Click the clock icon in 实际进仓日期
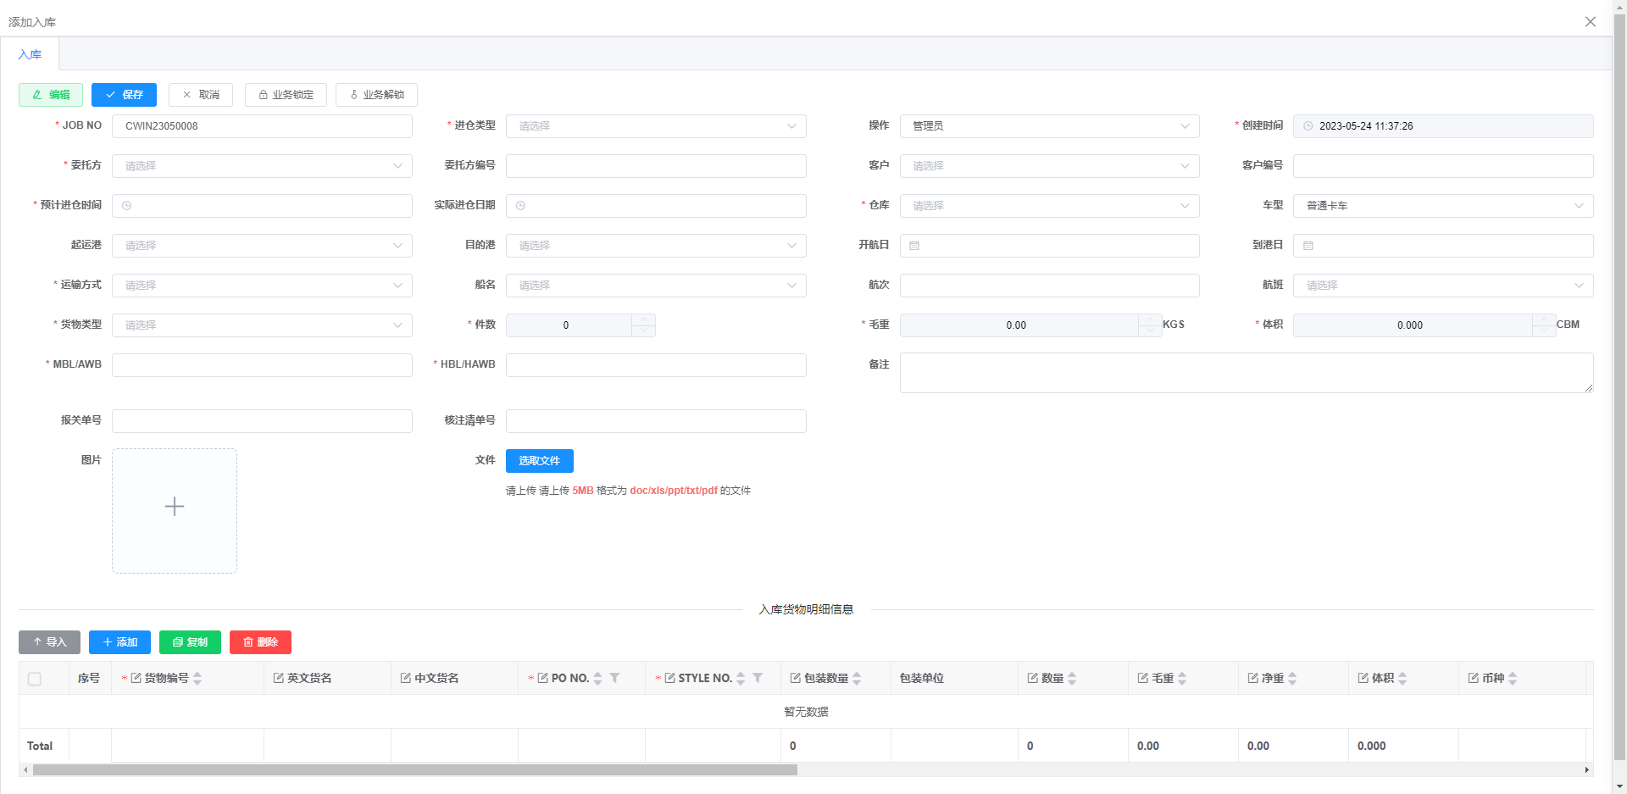The width and height of the screenshot is (1627, 794). click(x=521, y=206)
